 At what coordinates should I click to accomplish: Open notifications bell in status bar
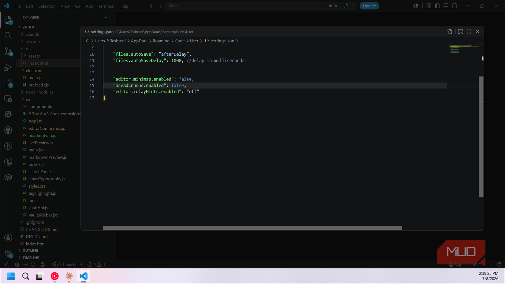(499, 265)
